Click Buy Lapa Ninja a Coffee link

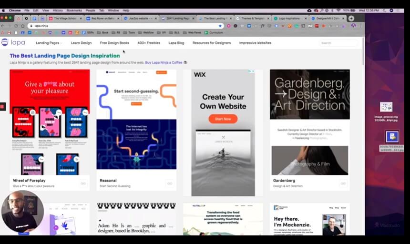[x=164, y=63]
